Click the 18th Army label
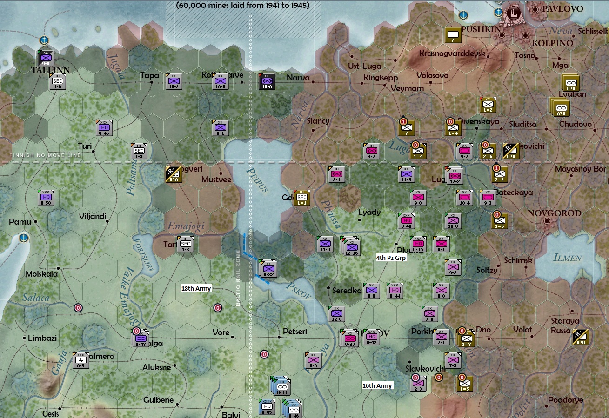 coord(196,289)
